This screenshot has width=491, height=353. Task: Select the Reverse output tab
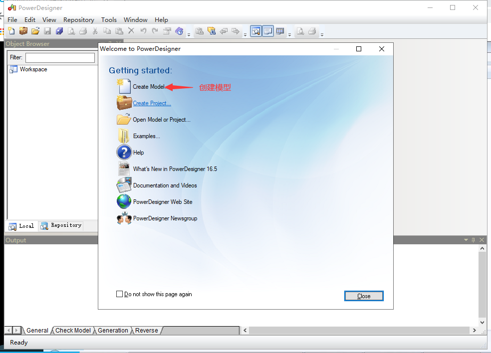pos(147,331)
